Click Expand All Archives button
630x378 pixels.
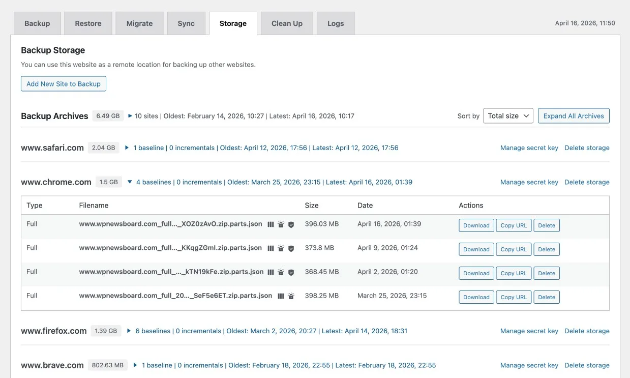pyautogui.click(x=573, y=116)
